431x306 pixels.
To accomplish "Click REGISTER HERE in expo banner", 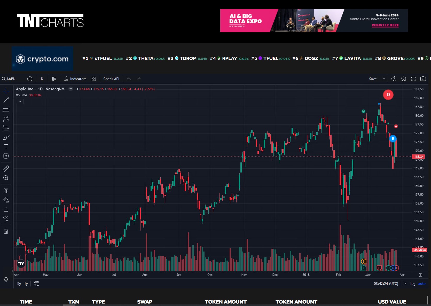I will click(x=385, y=25).
